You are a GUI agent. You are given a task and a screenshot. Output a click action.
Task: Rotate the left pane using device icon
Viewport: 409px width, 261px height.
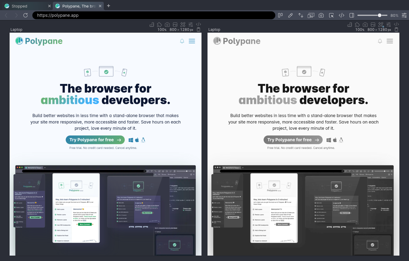[x=199, y=30]
